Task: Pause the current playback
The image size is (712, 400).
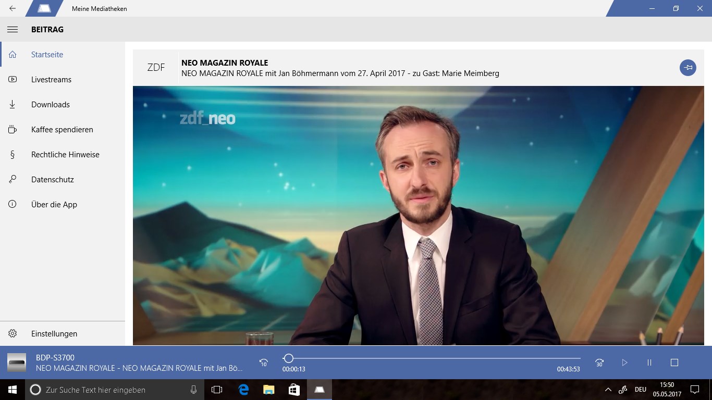Action: click(x=649, y=362)
